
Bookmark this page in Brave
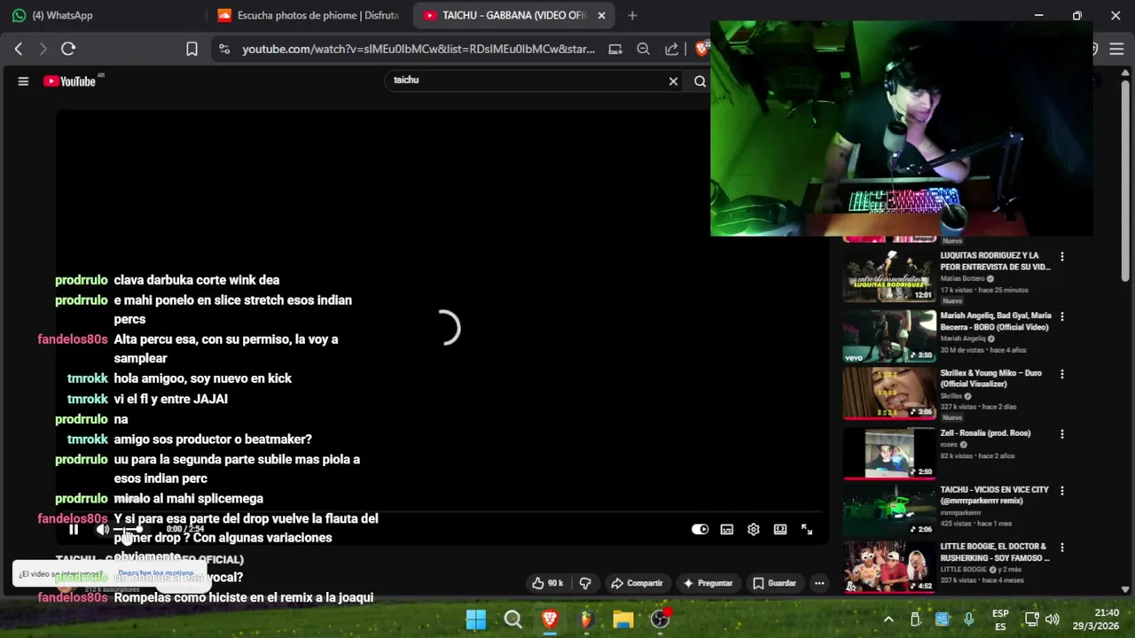192,49
